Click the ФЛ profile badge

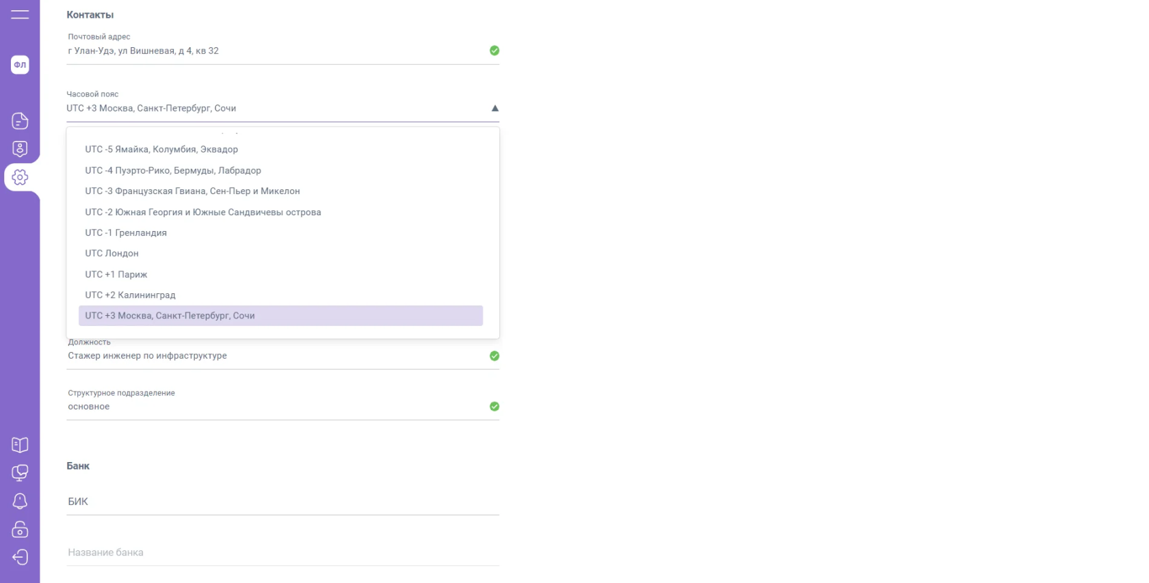[20, 65]
